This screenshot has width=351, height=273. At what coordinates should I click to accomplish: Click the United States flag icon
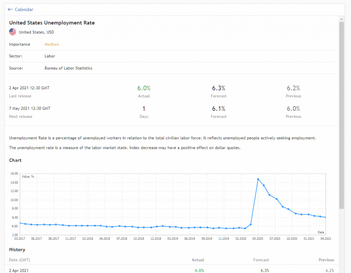pyautogui.click(x=13, y=32)
